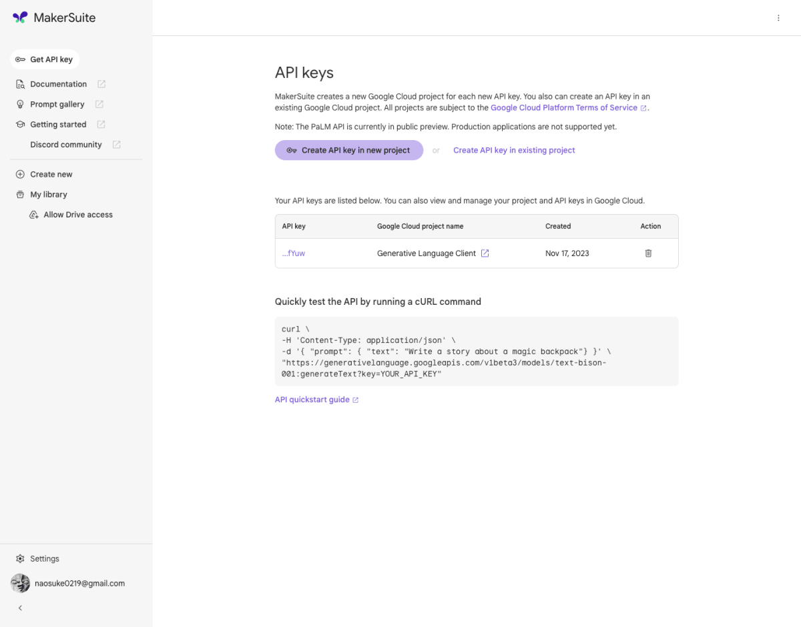This screenshot has height=627, width=801.
Task: Click the API key column header
Action: (294, 226)
